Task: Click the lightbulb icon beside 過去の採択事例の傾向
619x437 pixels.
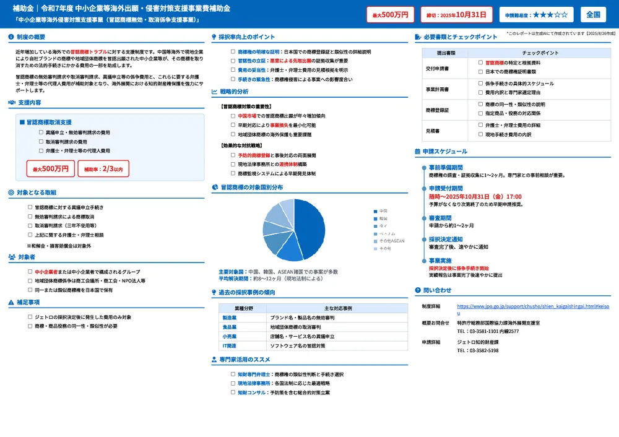Action: tap(214, 293)
